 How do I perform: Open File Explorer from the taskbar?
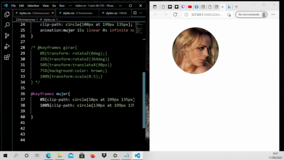point(59,156)
